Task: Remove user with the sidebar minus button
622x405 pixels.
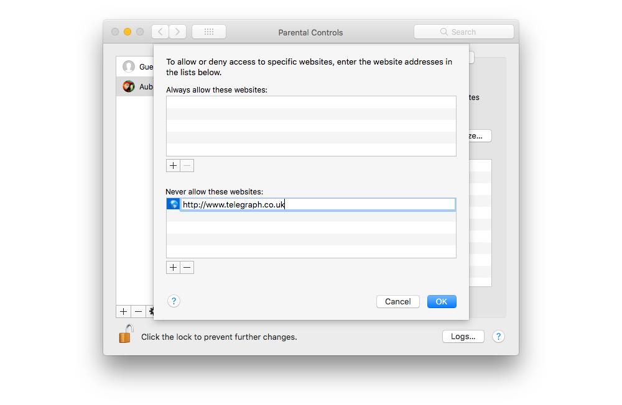Action: [138, 311]
